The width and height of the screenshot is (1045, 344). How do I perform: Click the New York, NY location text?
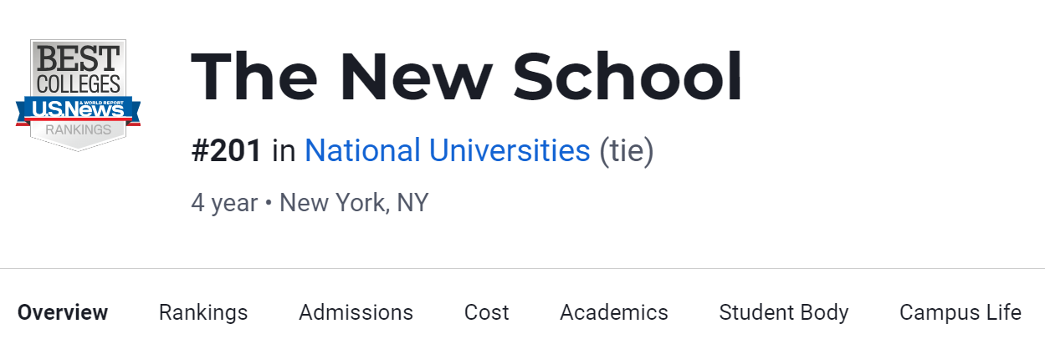(x=353, y=202)
